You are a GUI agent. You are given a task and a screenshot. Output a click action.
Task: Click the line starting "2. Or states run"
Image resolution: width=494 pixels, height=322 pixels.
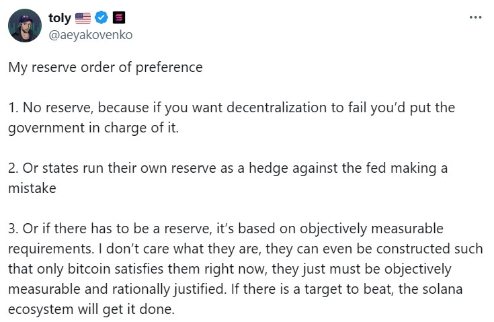pyautogui.click(x=228, y=168)
